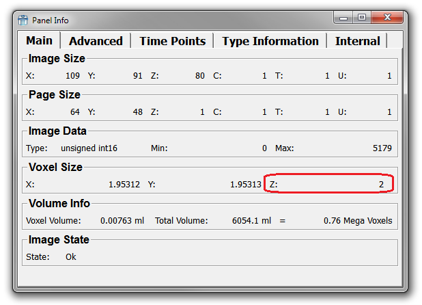This screenshot has width=422, height=305.
Task: Go to the Type Information tab
Action: (x=270, y=41)
